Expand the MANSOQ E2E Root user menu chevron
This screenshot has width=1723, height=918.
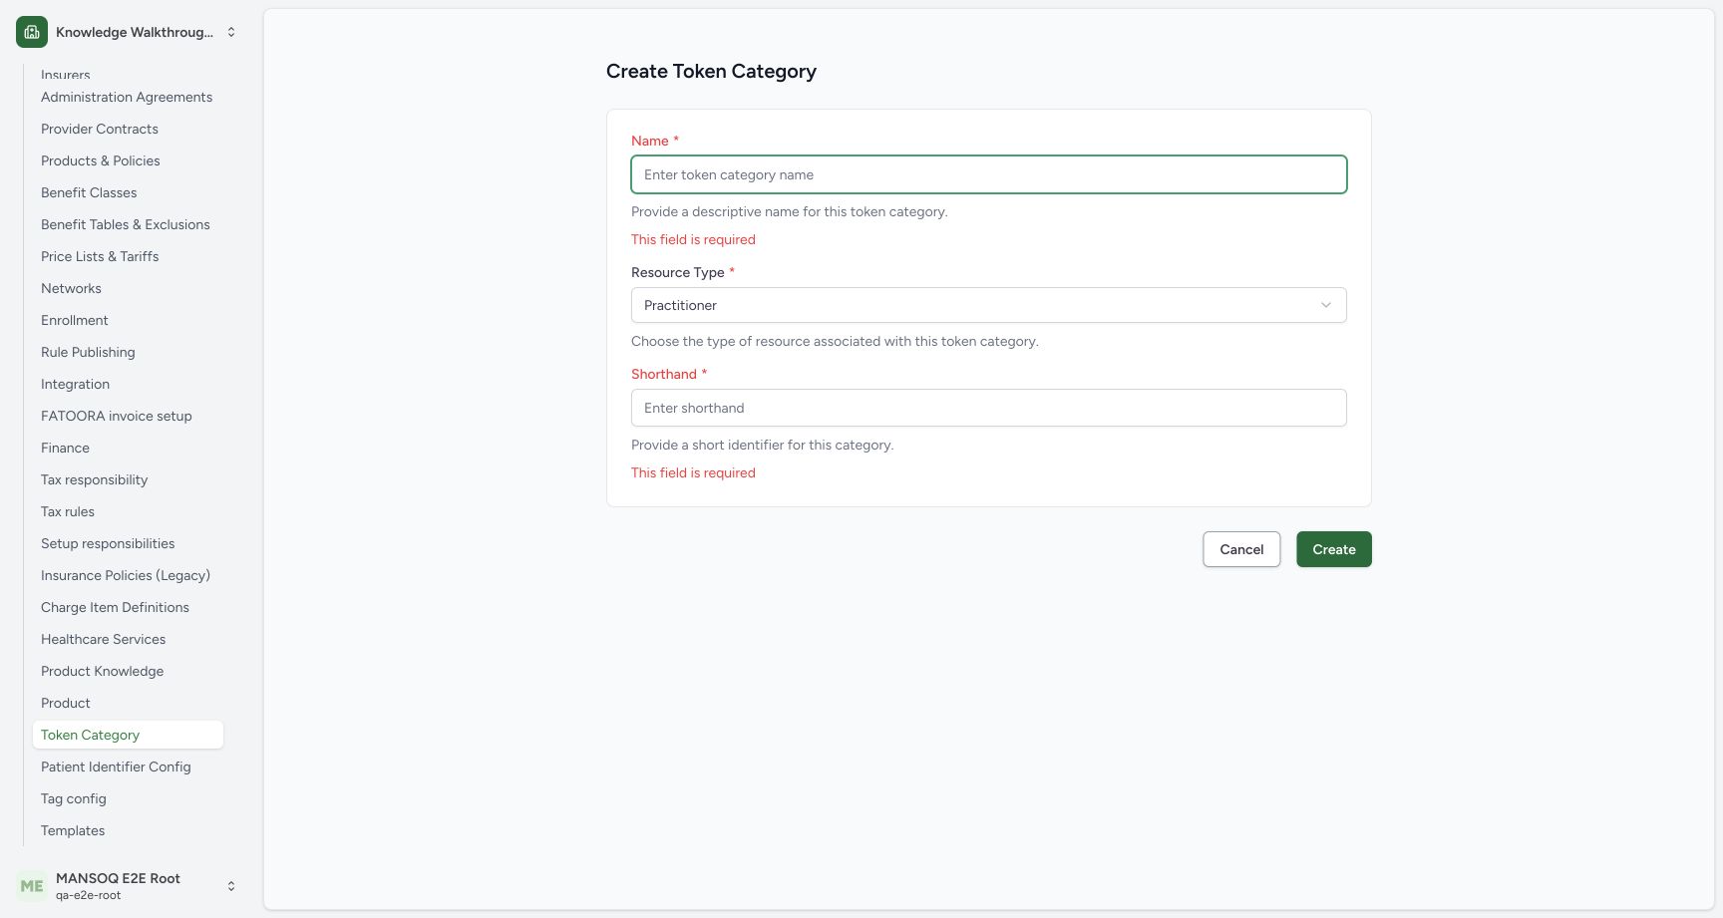[x=231, y=886]
